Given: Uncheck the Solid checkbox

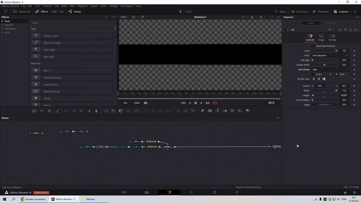Looking at the screenshot, I should pos(336,74).
